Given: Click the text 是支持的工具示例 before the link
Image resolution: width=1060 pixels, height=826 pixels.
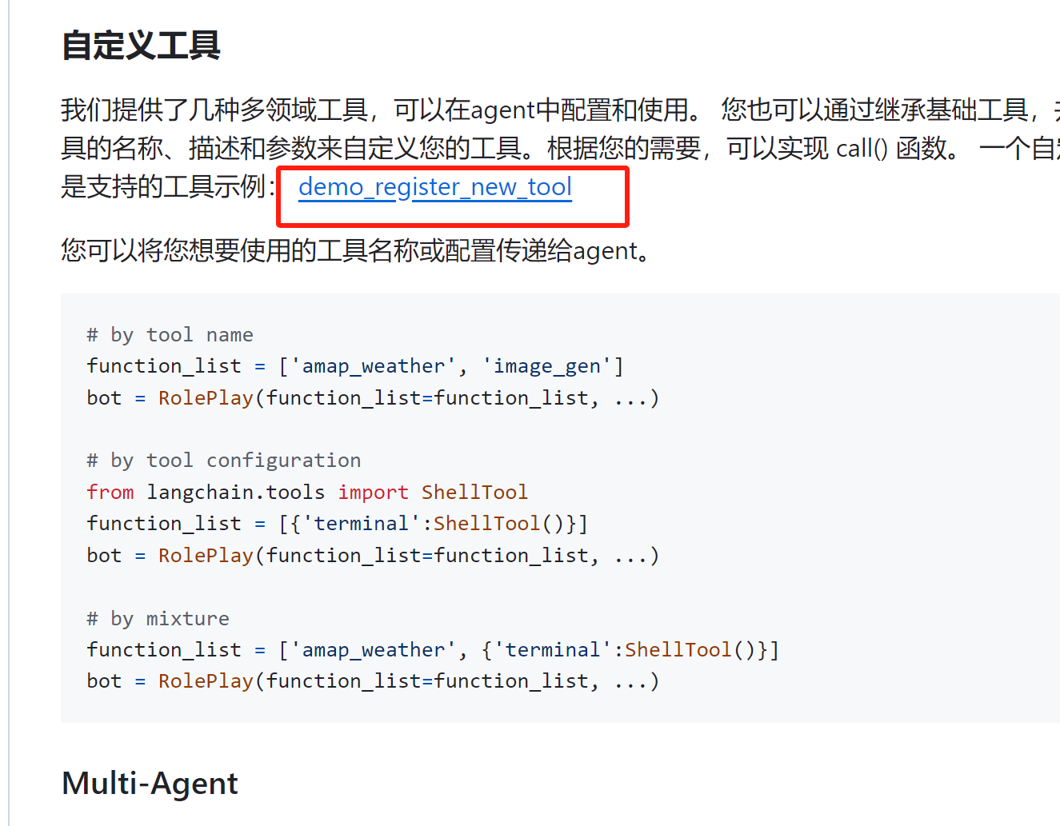Looking at the screenshot, I should (163, 187).
